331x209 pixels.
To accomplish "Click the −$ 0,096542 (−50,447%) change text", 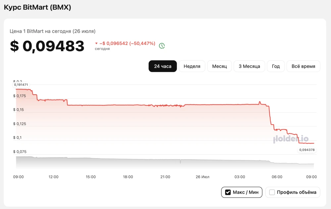I will pyautogui.click(x=127, y=43).
